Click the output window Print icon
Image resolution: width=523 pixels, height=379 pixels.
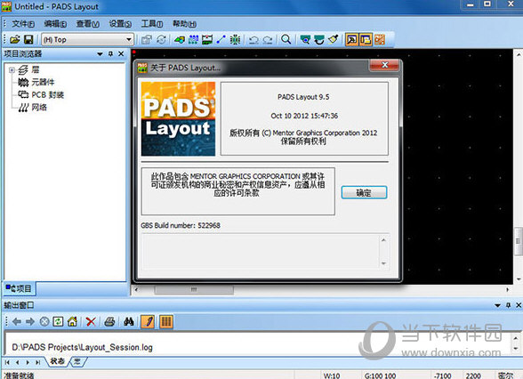point(109,322)
